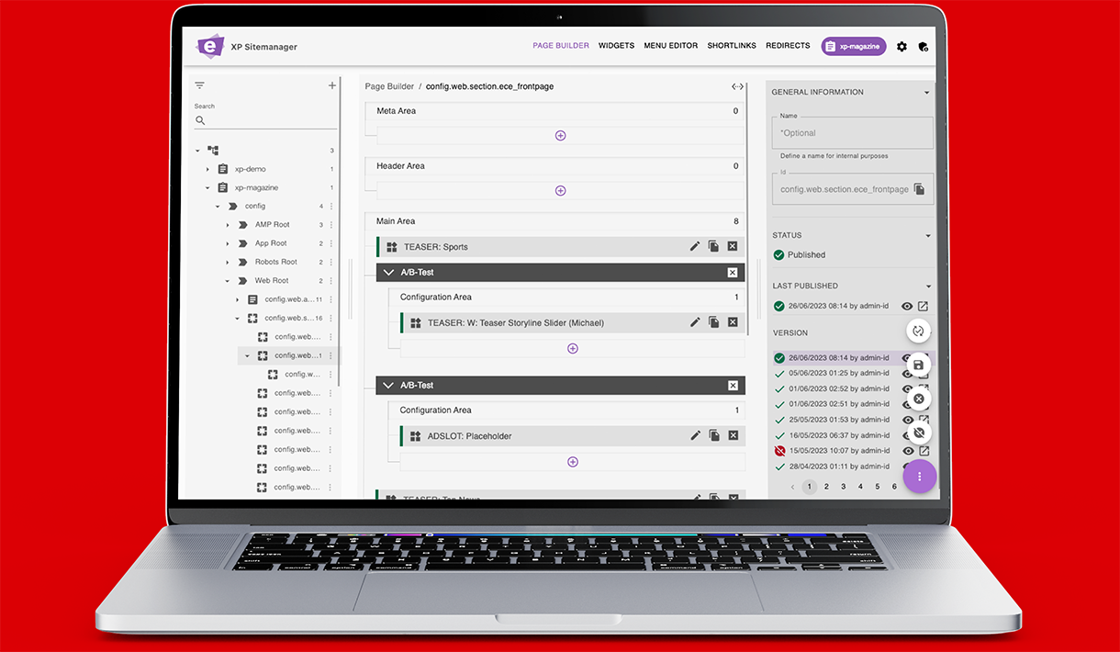Remove the Teaser Storyline Slider widget
This screenshot has width=1120, height=652.
(733, 323)
